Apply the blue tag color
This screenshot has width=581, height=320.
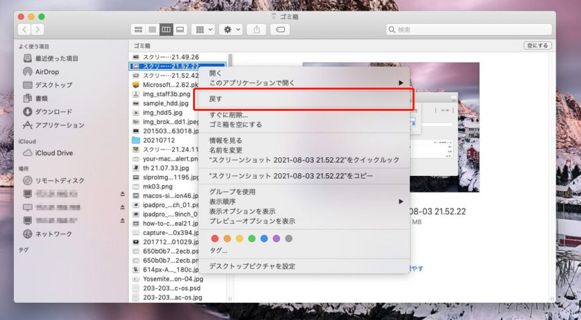(x=264, y=239)
